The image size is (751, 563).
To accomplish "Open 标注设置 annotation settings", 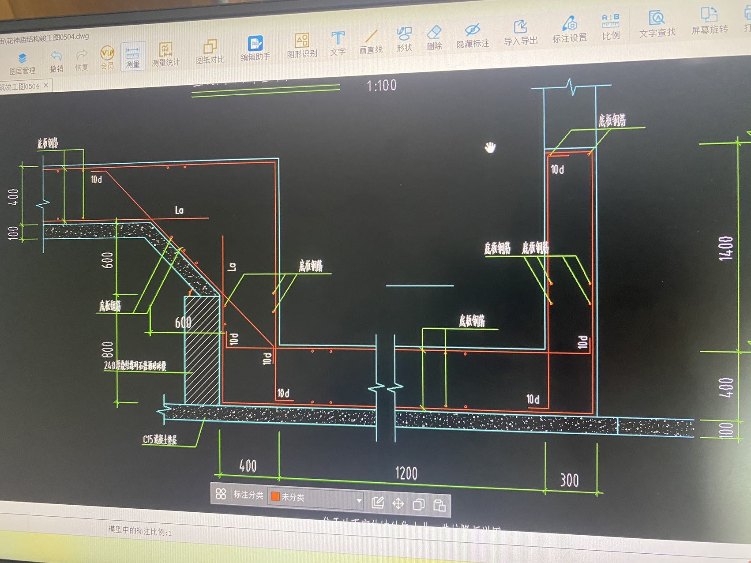I will pyautogui.click(x=570, y=29).
